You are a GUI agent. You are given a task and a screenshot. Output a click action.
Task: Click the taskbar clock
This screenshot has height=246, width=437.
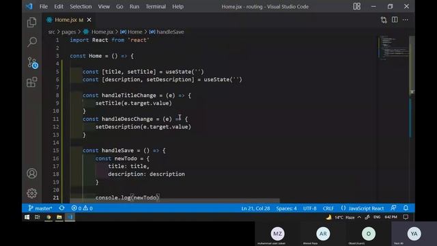click(391, 217)
